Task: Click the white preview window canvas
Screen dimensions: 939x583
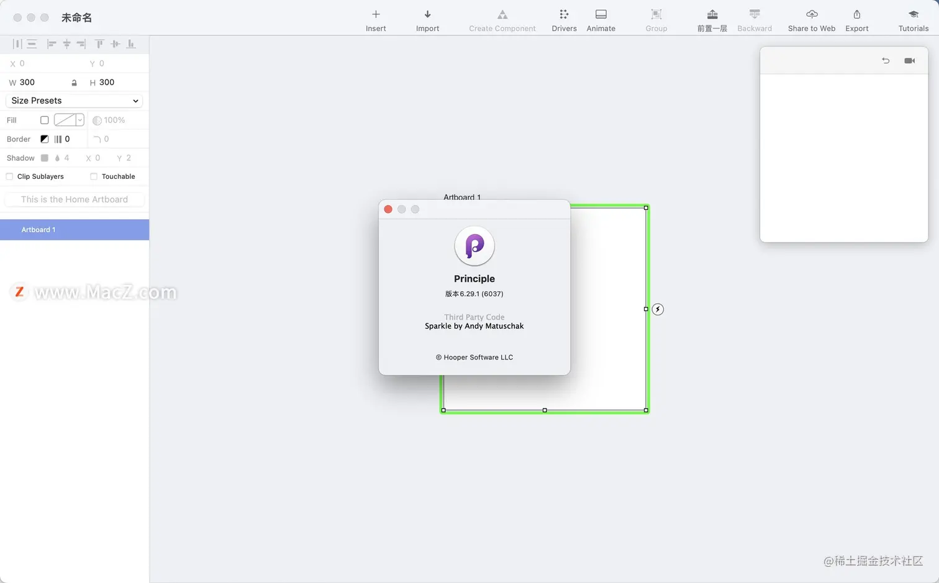Action: pos(844,158)
